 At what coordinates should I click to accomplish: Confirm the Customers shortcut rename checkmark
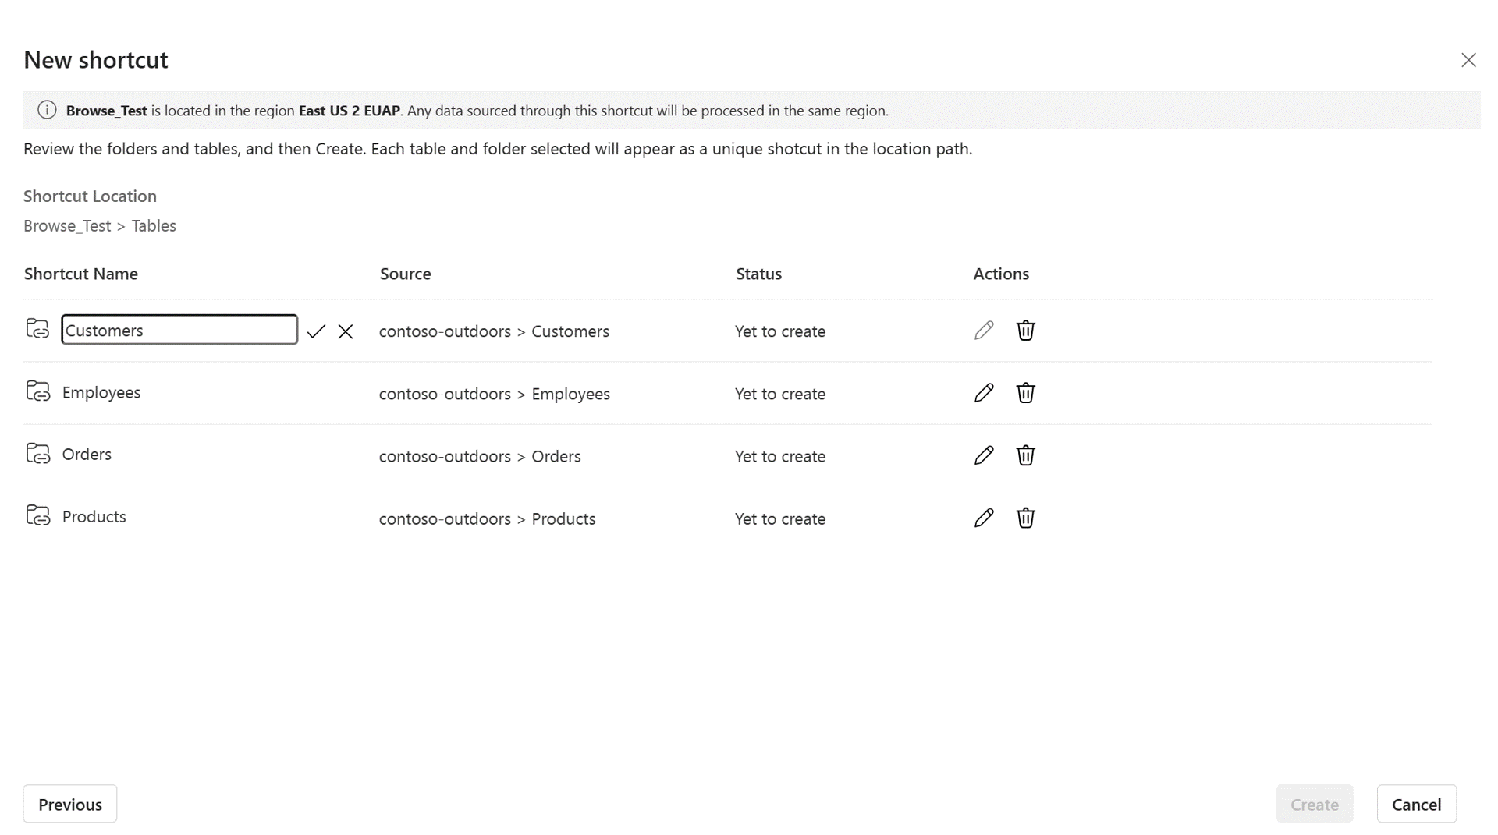316,331
